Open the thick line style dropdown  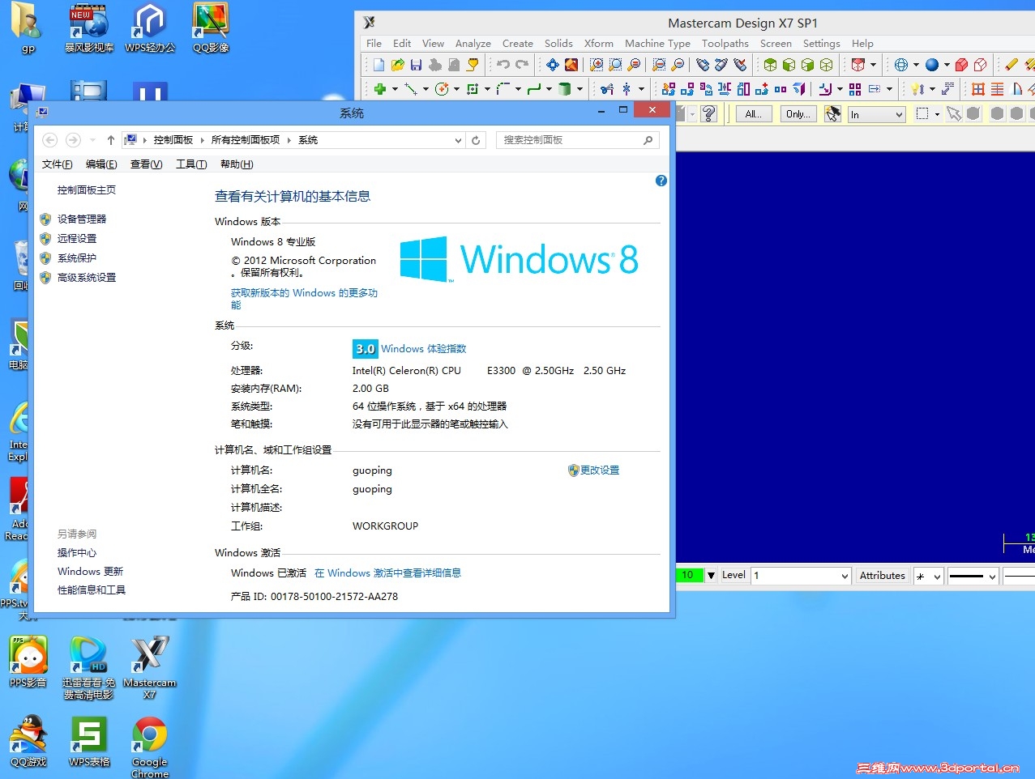tap(973, 576)
